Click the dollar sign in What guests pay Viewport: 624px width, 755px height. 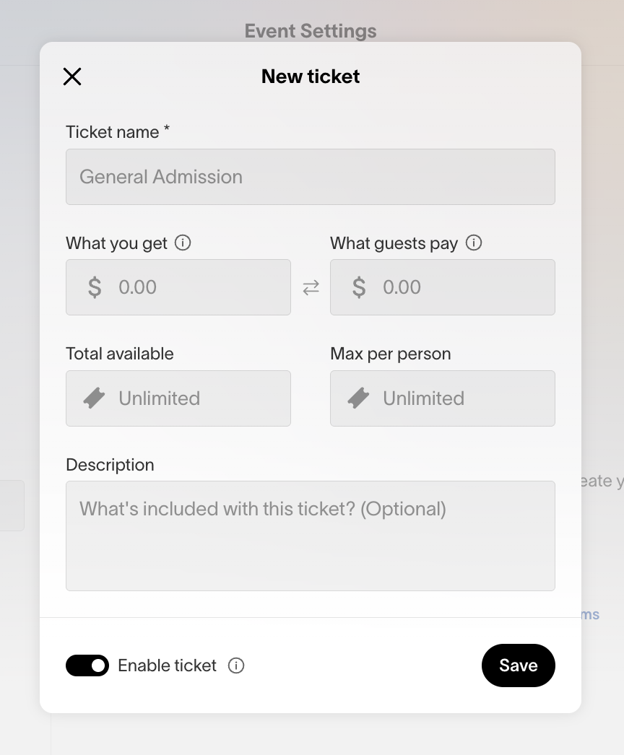click(x=359, y=287)
